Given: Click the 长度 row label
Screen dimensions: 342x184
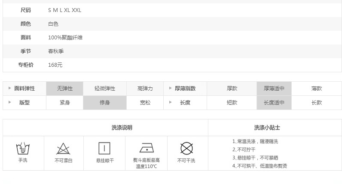Looking at the screenshot, I should [x=185, y=103].
